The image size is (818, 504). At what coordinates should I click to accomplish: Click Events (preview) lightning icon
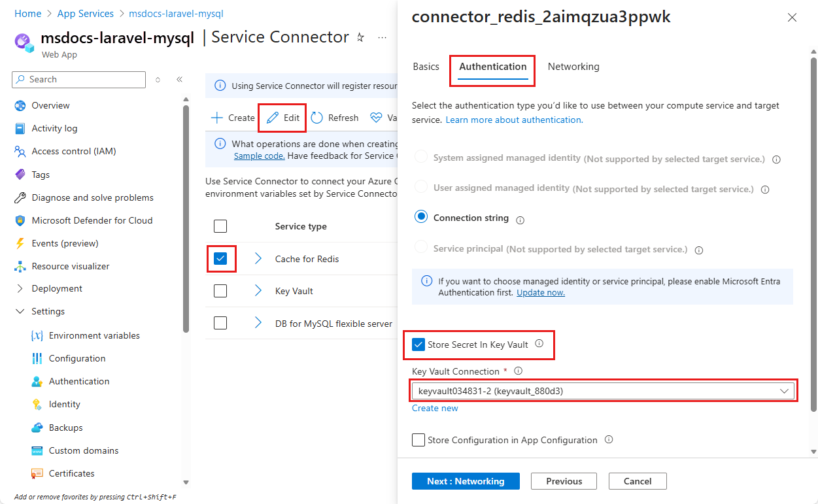20,243
